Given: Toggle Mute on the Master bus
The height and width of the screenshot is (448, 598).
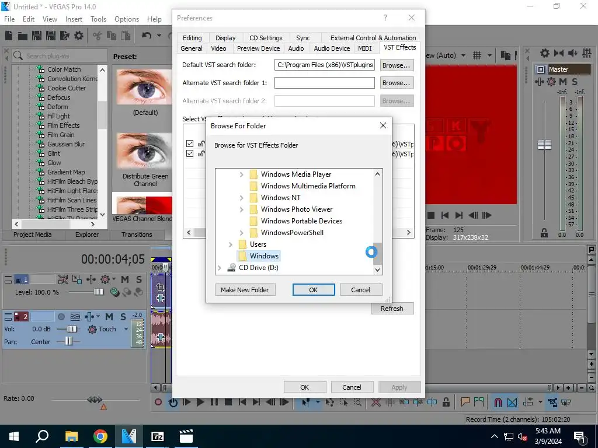Looking at the screenshot, I should (563, 82).
